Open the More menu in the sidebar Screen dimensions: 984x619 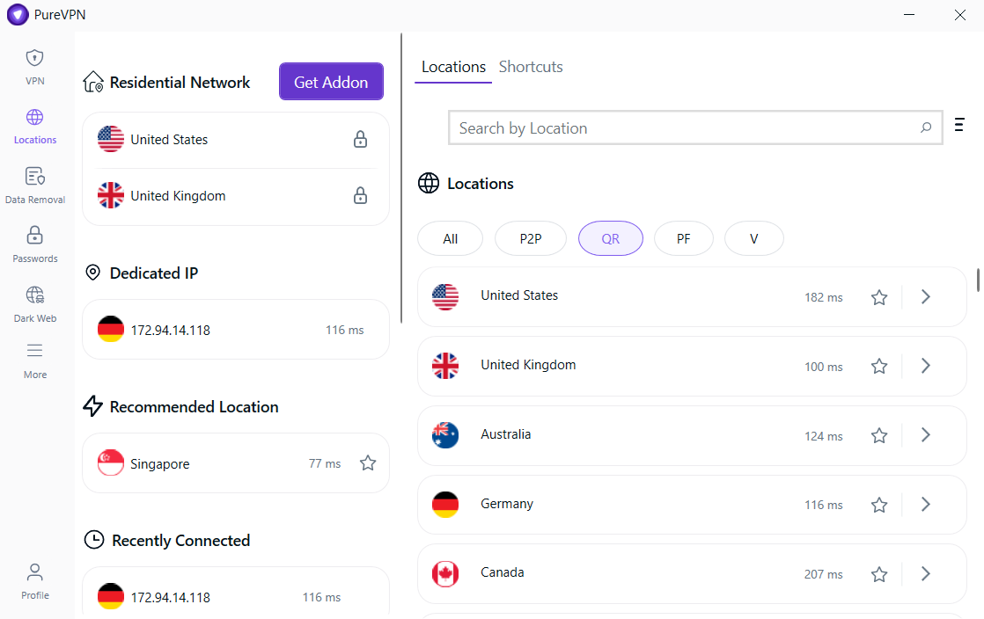point(34,350)
